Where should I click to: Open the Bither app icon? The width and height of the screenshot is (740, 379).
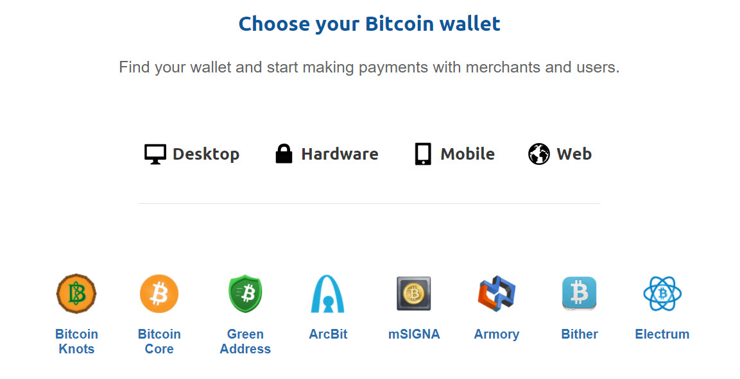tap(579, 293)
